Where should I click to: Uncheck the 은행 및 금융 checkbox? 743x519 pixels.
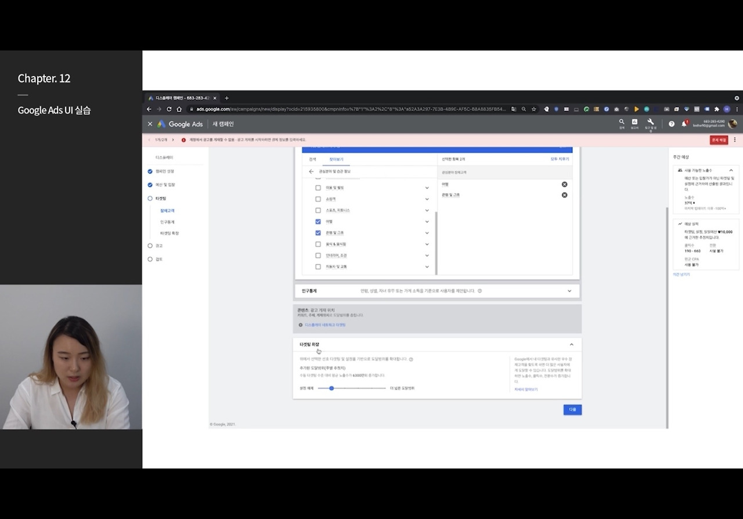(318, 233)
